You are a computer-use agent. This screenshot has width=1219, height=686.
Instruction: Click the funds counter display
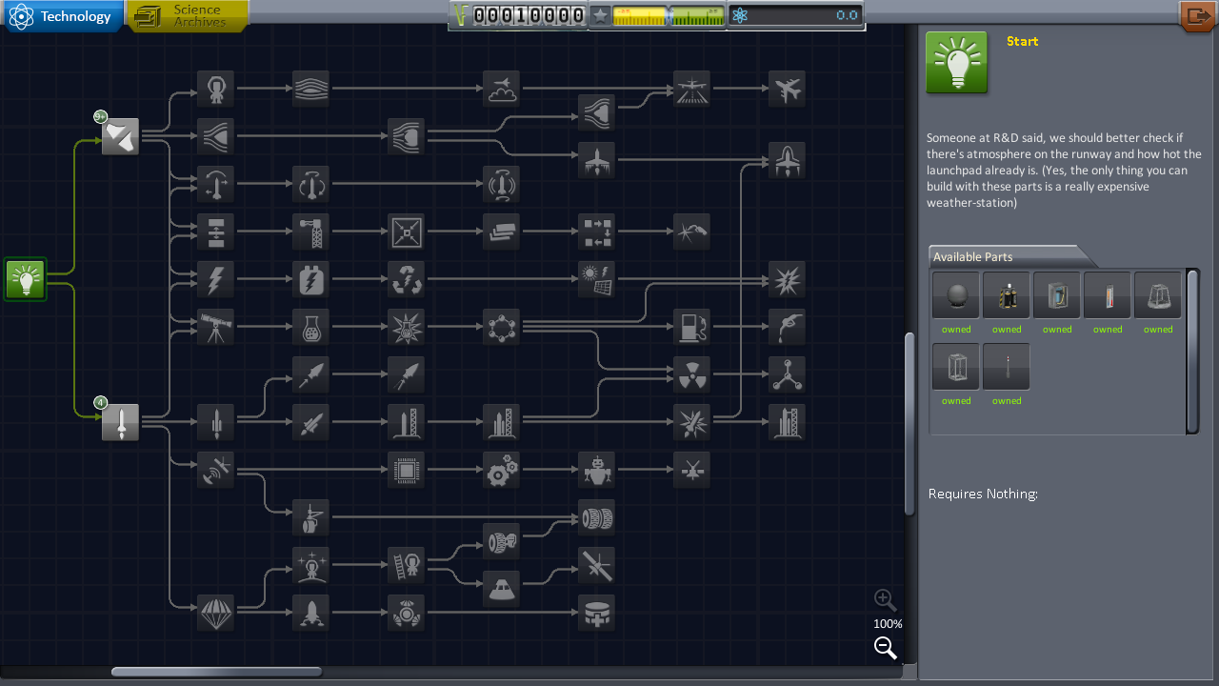pos(519,15)
